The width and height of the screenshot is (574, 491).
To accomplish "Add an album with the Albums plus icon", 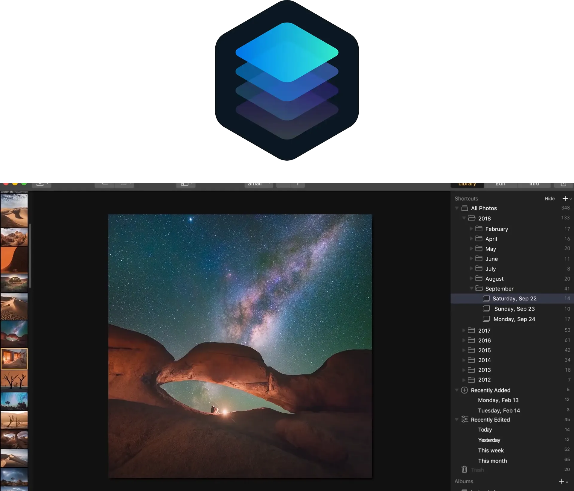I will [561, 481].
